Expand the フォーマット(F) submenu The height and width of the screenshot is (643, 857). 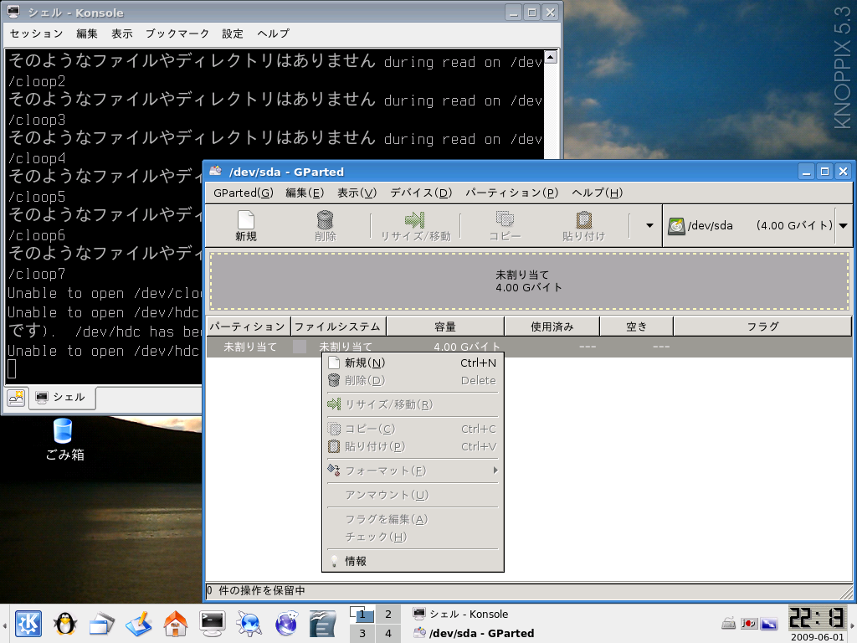point(413,471)
